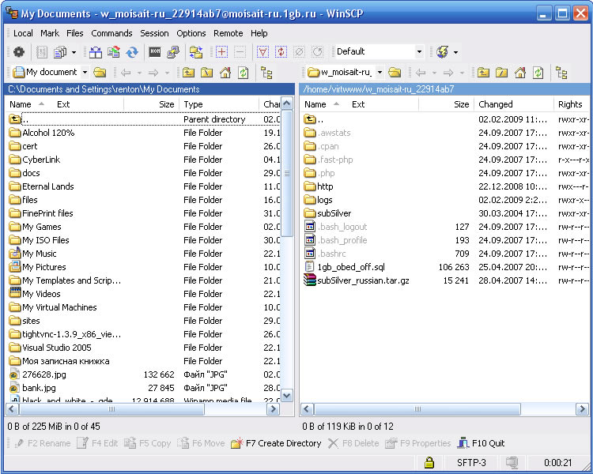Screen dimensions: 593x474
Task: Open the Default transfer settings dropdown
Action: click(x=420, y=52)
